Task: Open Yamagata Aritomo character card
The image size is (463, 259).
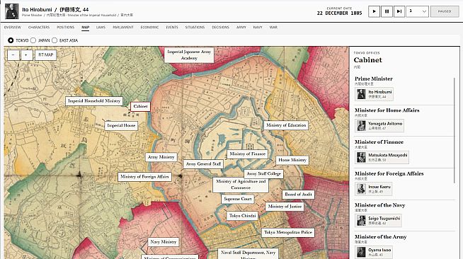Action: tap(379, 126)
